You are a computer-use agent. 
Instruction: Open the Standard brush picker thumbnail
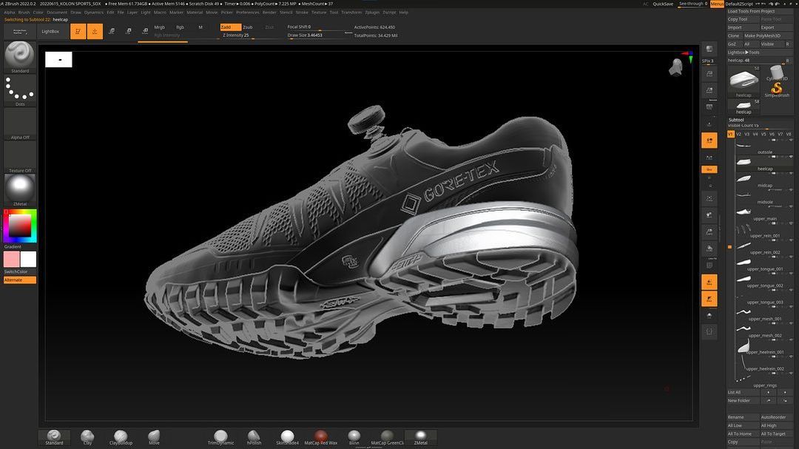(x=20, y=57)
